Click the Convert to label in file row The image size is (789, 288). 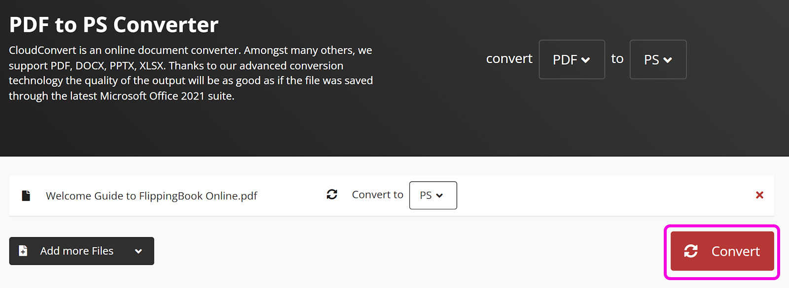[377, 195]
